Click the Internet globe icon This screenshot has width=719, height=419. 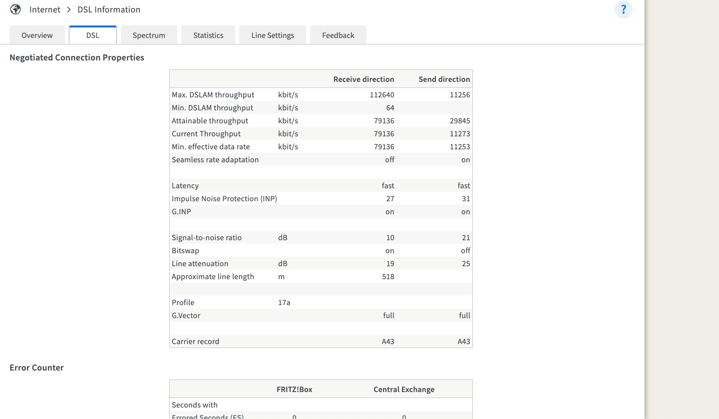[x=15, y=9]
